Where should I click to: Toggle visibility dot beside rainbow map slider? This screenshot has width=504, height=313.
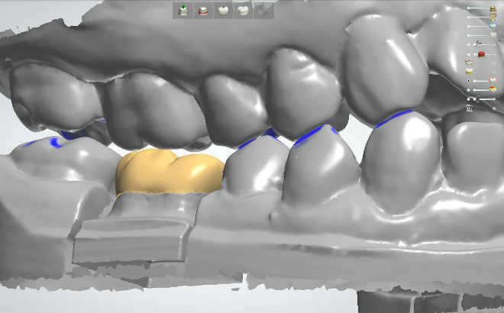[x=468, y=90]
